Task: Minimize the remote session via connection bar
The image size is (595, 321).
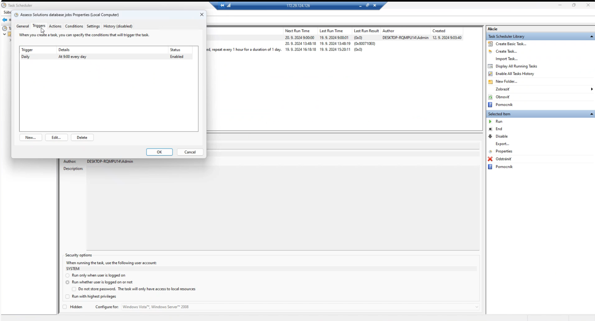Action: (360, 6)
